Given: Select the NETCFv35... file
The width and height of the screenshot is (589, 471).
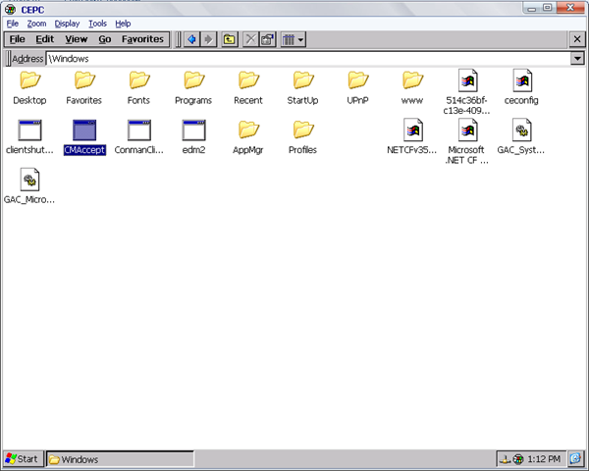Looking at the screenshot, I should pyautogui.click(x=412, y=136).
